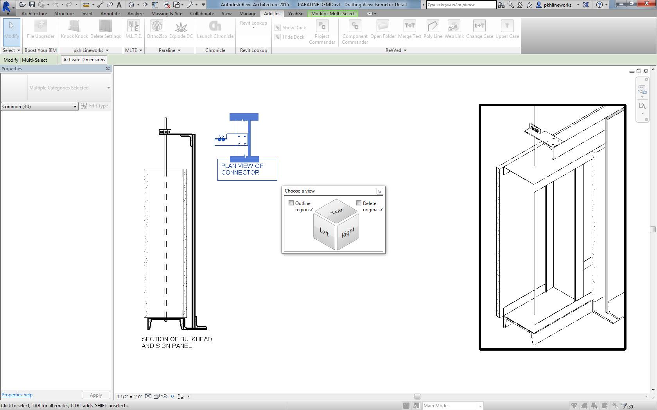Click the Switch Windows icon

coord(176,5)
